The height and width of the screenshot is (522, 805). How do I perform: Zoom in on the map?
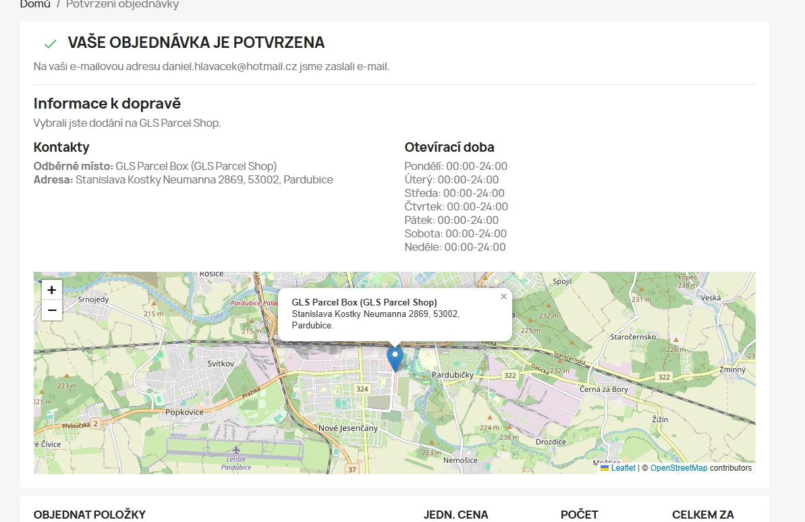[x=52, y=289]
